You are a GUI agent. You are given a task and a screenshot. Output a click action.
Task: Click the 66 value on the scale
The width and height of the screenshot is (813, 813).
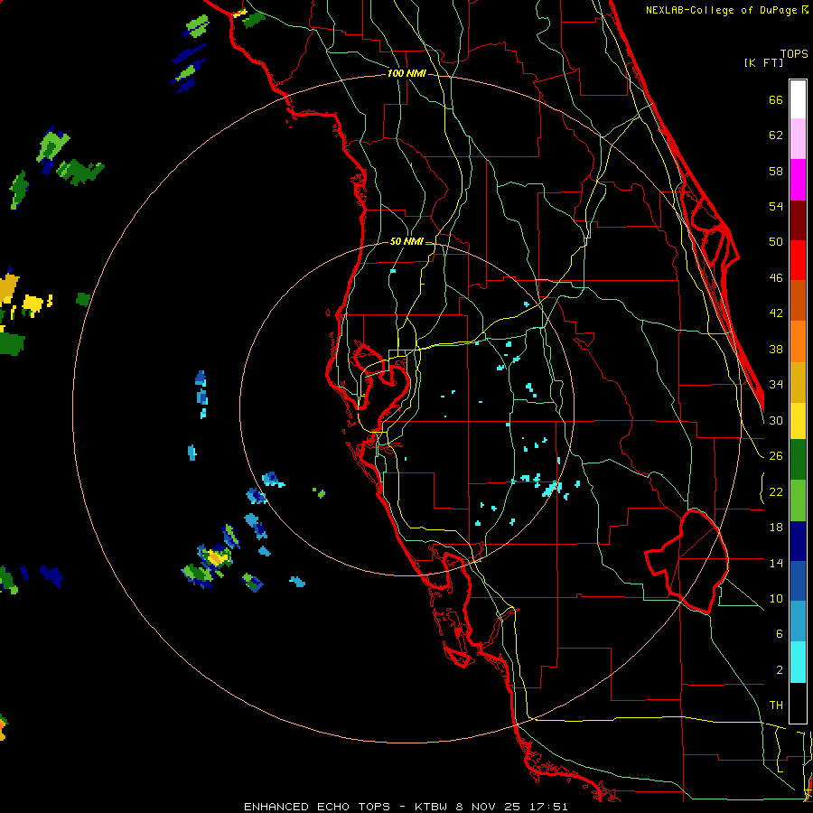point(776,100)
